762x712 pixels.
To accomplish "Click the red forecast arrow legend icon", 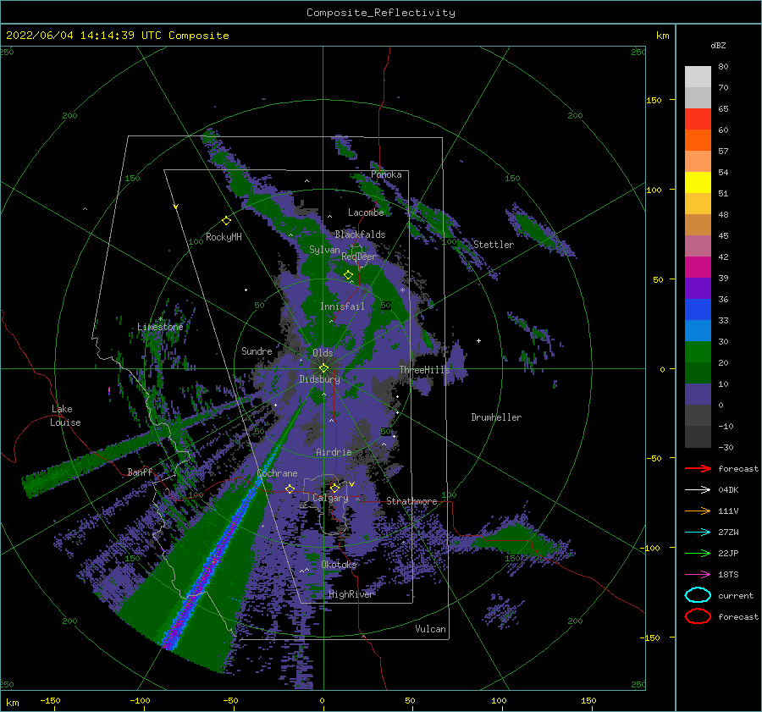I will pos(698,468).
